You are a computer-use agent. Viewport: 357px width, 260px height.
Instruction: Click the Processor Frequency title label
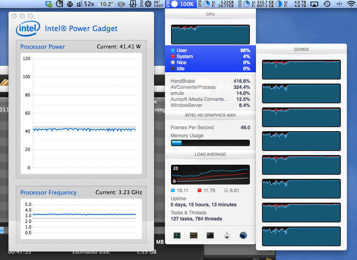click(x=49, y=193)
